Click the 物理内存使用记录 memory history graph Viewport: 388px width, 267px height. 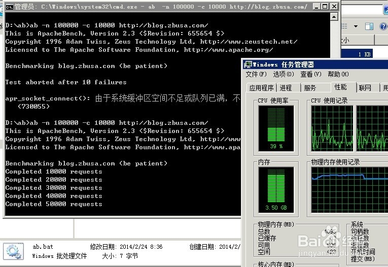tap(349, 190)
